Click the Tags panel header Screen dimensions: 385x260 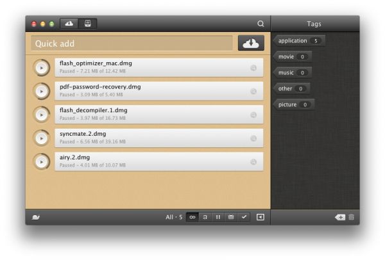314,24
